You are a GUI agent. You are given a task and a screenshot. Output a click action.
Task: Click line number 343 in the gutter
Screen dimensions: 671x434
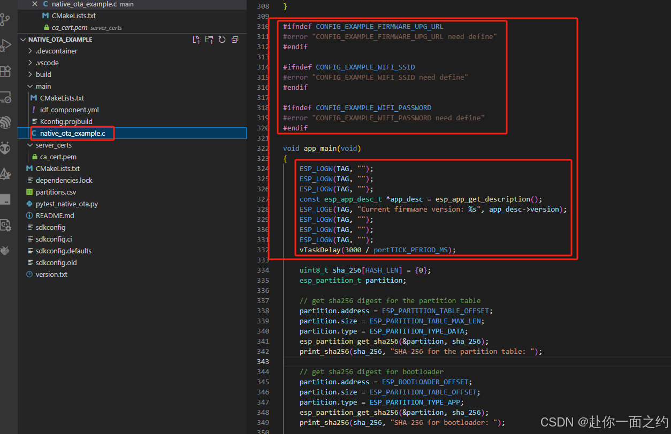263,362
